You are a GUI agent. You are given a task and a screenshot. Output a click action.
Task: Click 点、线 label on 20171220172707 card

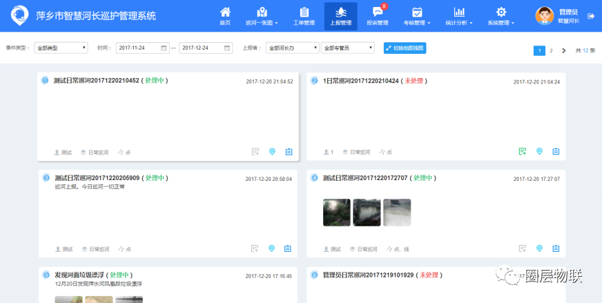402,249
